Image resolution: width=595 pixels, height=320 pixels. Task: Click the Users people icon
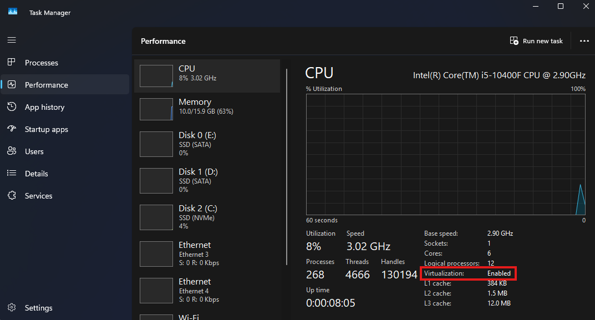click(12, 151)
